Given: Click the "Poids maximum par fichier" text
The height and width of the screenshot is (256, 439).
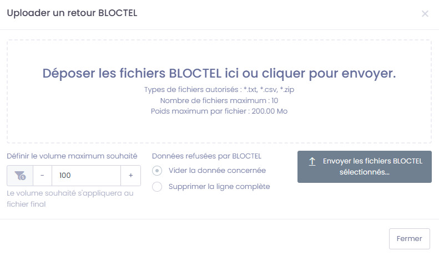Looking at the screenshot, I should coord(219,111).
